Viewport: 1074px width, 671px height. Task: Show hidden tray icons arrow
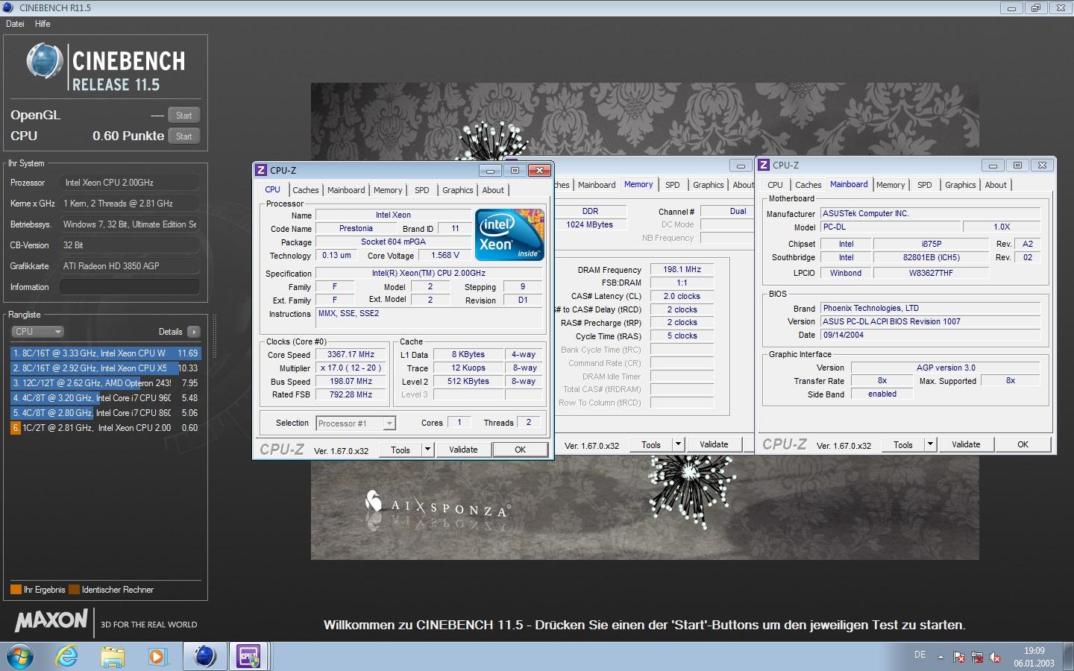click(x=940, y=658)
